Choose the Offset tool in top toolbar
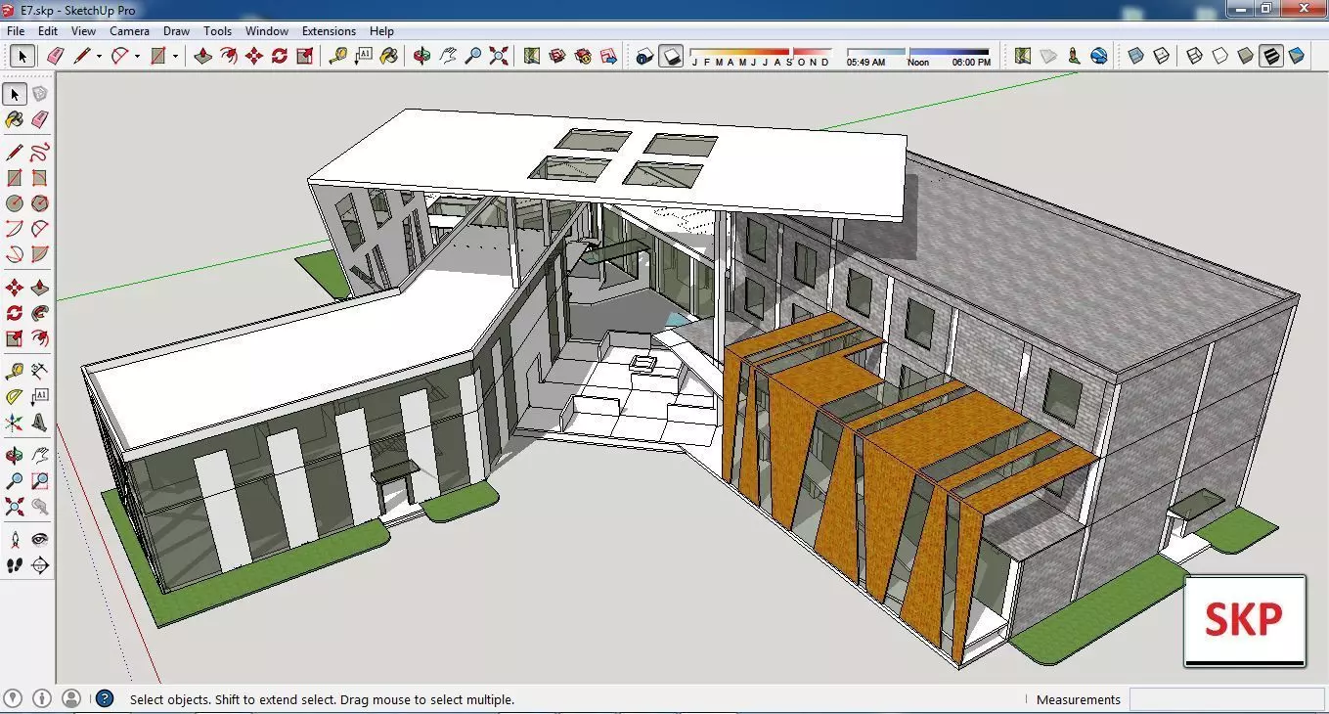The image size is (1329, 714). [x=229, y=56]
